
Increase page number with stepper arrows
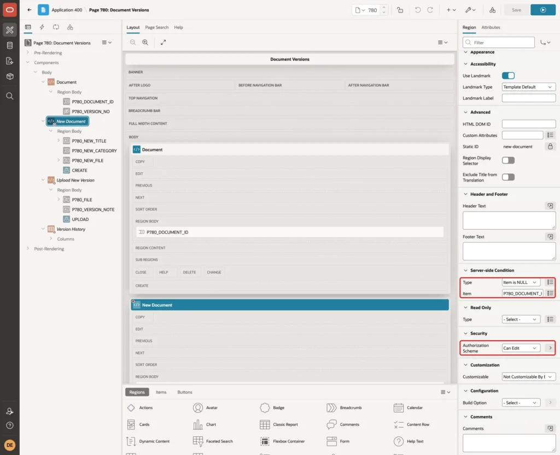pyautogui.click(x=383, y=8)
